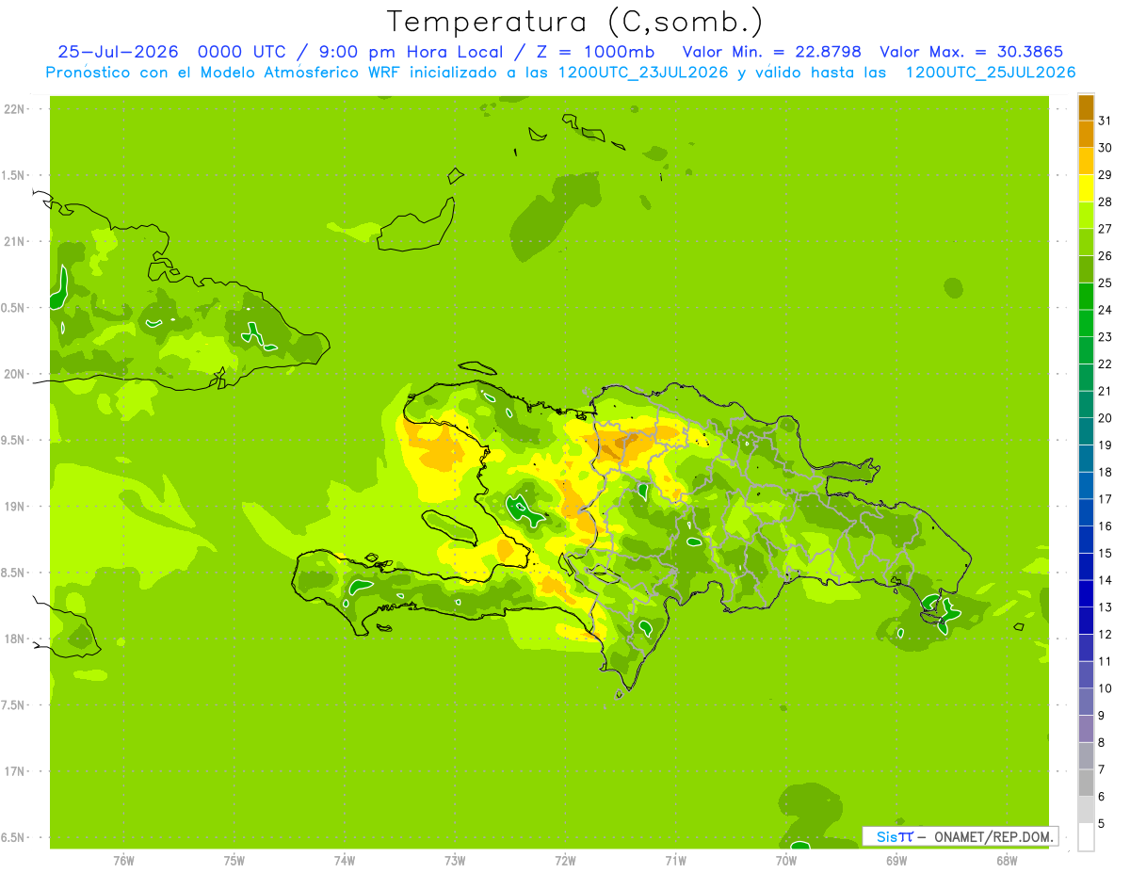Click the "75W" longitude axis label

(234, 860)
